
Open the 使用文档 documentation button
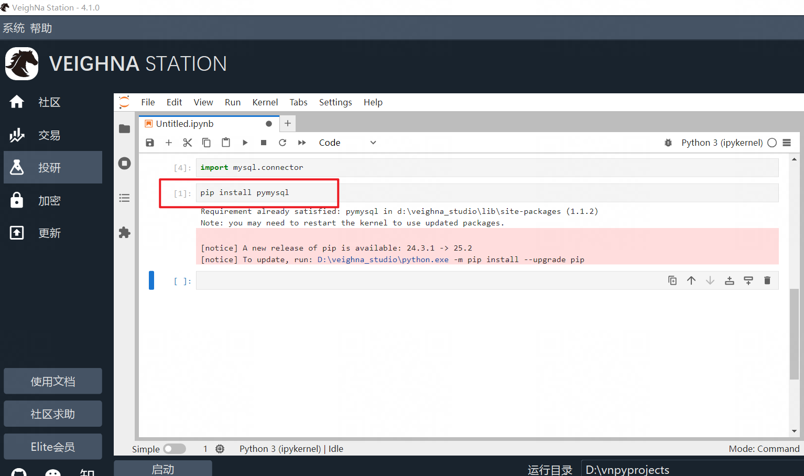52,381
